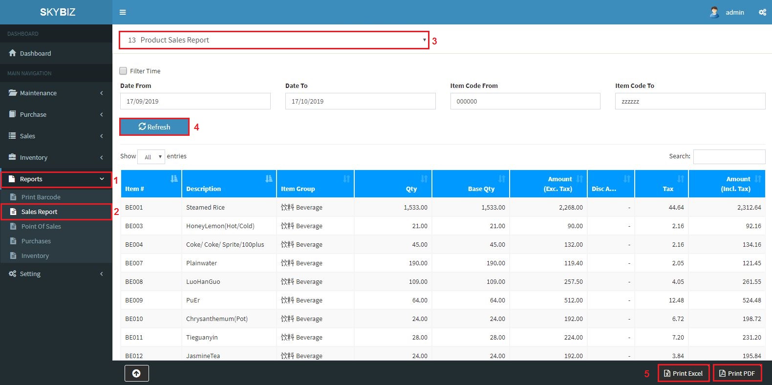Open the Product Sales Report dropdown
Image resolution: width=772 pixels, height=385 pixels.
click(274, 40)
